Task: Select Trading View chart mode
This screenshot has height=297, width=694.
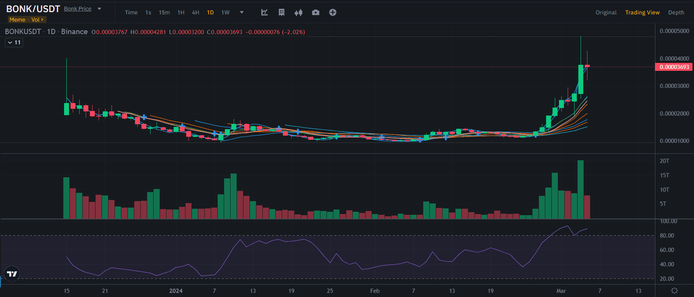Action: pos(642,13)
